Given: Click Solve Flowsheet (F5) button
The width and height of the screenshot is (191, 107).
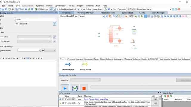Looking at the screenshot, I should 66,9.
